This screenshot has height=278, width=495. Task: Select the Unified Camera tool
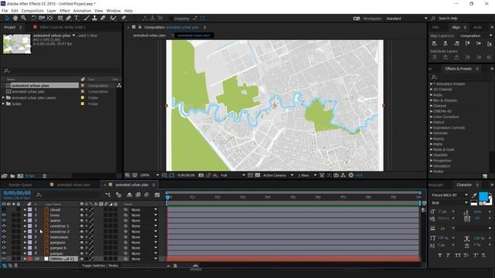click(42, 19)
